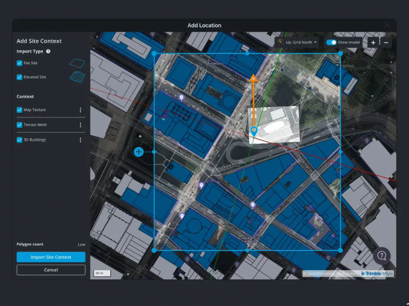Select the Elevated Site mesh icon
The height and width of the screenshot is (306, 409).
point(77,77)
